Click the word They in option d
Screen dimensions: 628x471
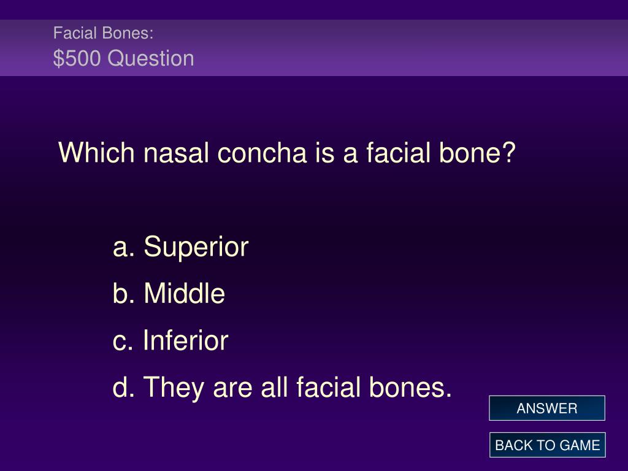[x=174, y=388]
